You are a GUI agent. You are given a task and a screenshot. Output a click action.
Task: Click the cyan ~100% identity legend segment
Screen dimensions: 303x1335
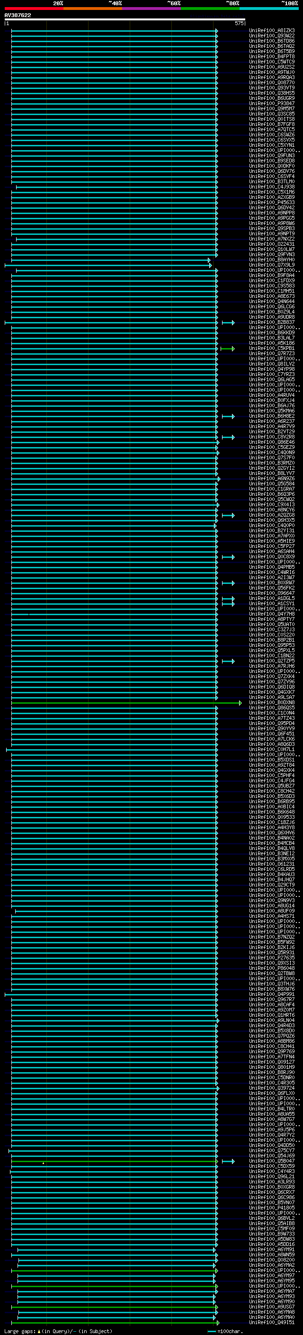269,9
